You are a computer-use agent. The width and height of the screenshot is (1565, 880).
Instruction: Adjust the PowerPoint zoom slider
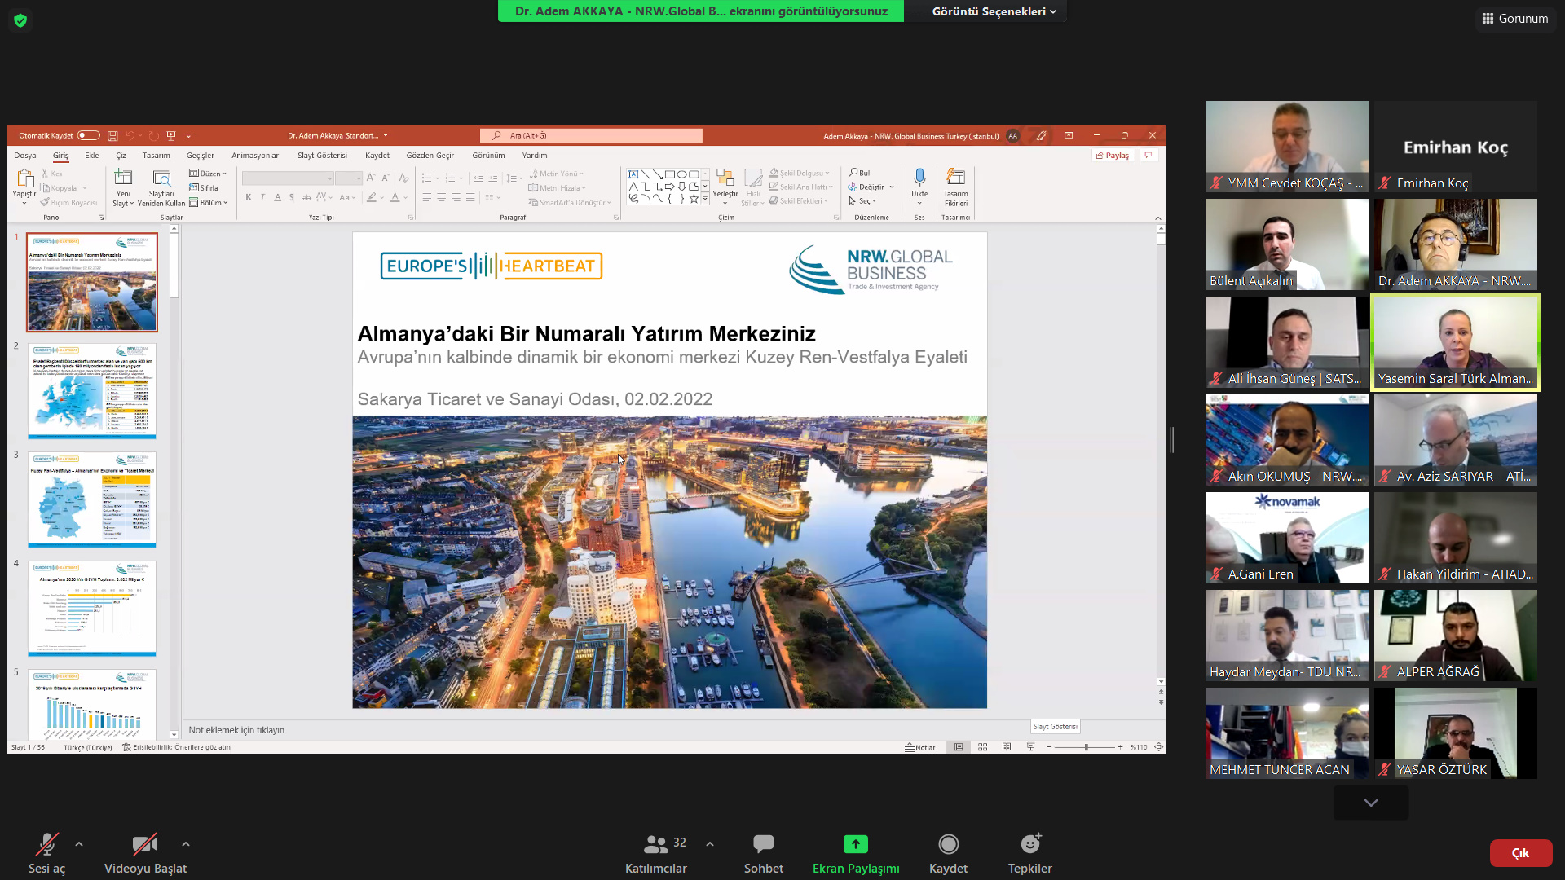click(x=1086, y=747)
